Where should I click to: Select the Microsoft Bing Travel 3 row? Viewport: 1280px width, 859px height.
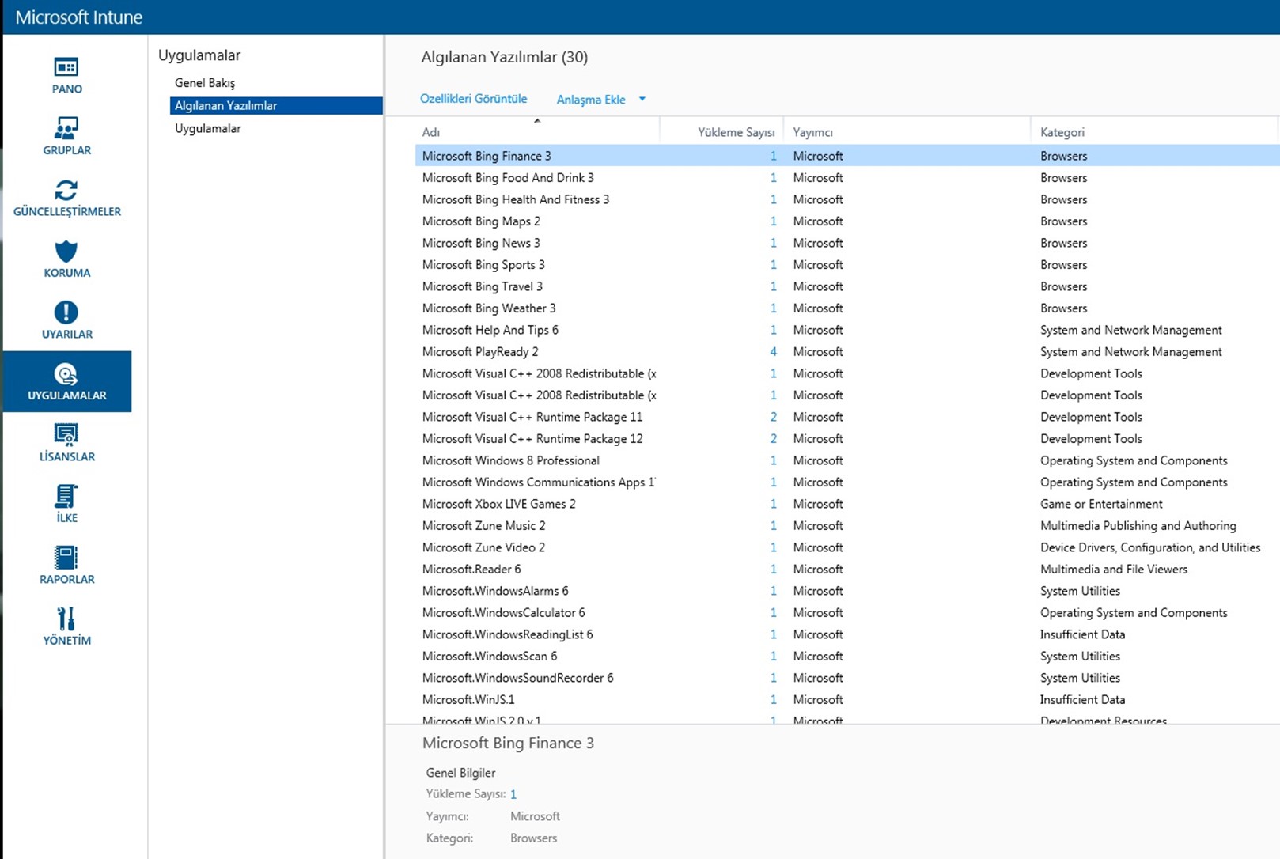847,286
